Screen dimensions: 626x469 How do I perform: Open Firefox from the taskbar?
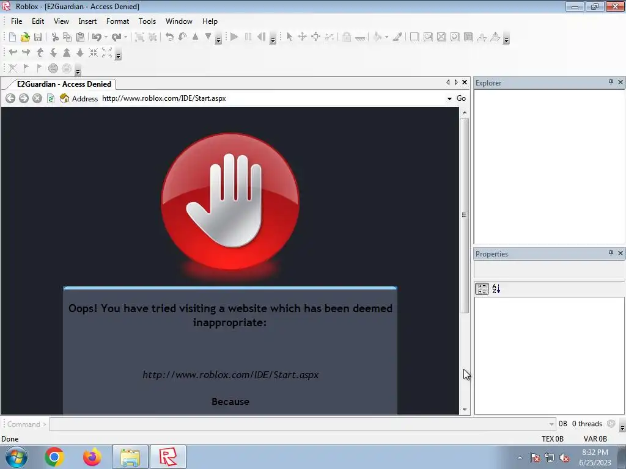click(x=92, y=457)
